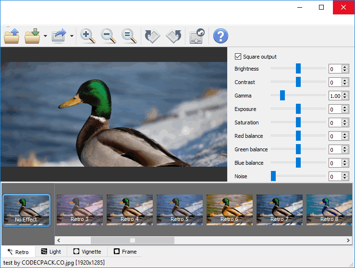Rotate the image clockwise

[152, 36]
